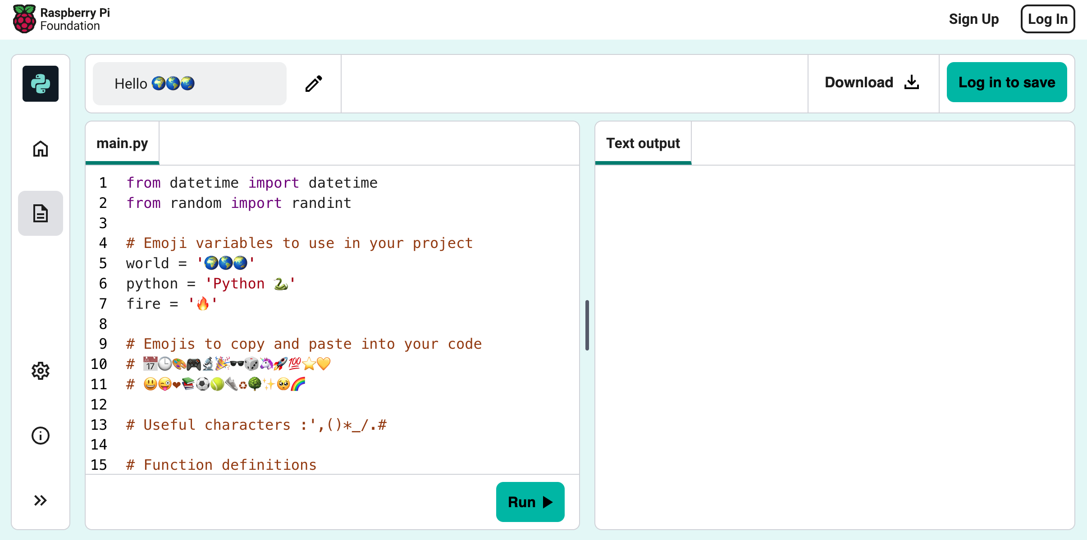Select the Python logo in the sidebar
This screenshot has width=1087, height=540.
point(41,84)
